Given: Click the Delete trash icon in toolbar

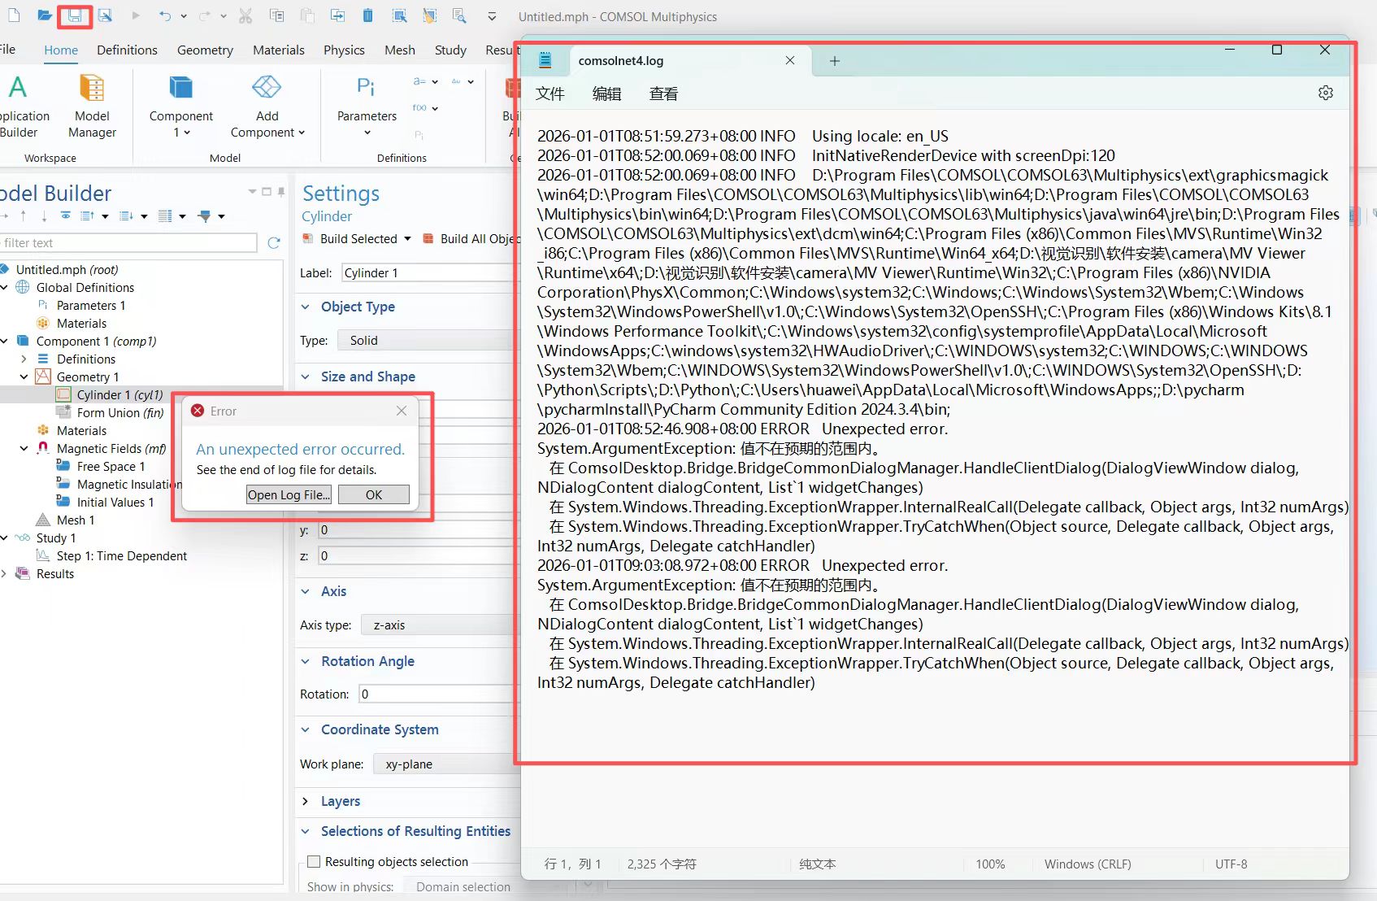Looking at the screenshot, I should click(x=367, y=15).
